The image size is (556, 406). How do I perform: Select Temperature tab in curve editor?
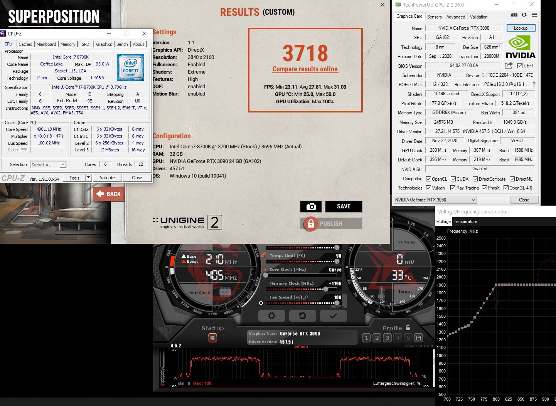[x=465, y=221]
